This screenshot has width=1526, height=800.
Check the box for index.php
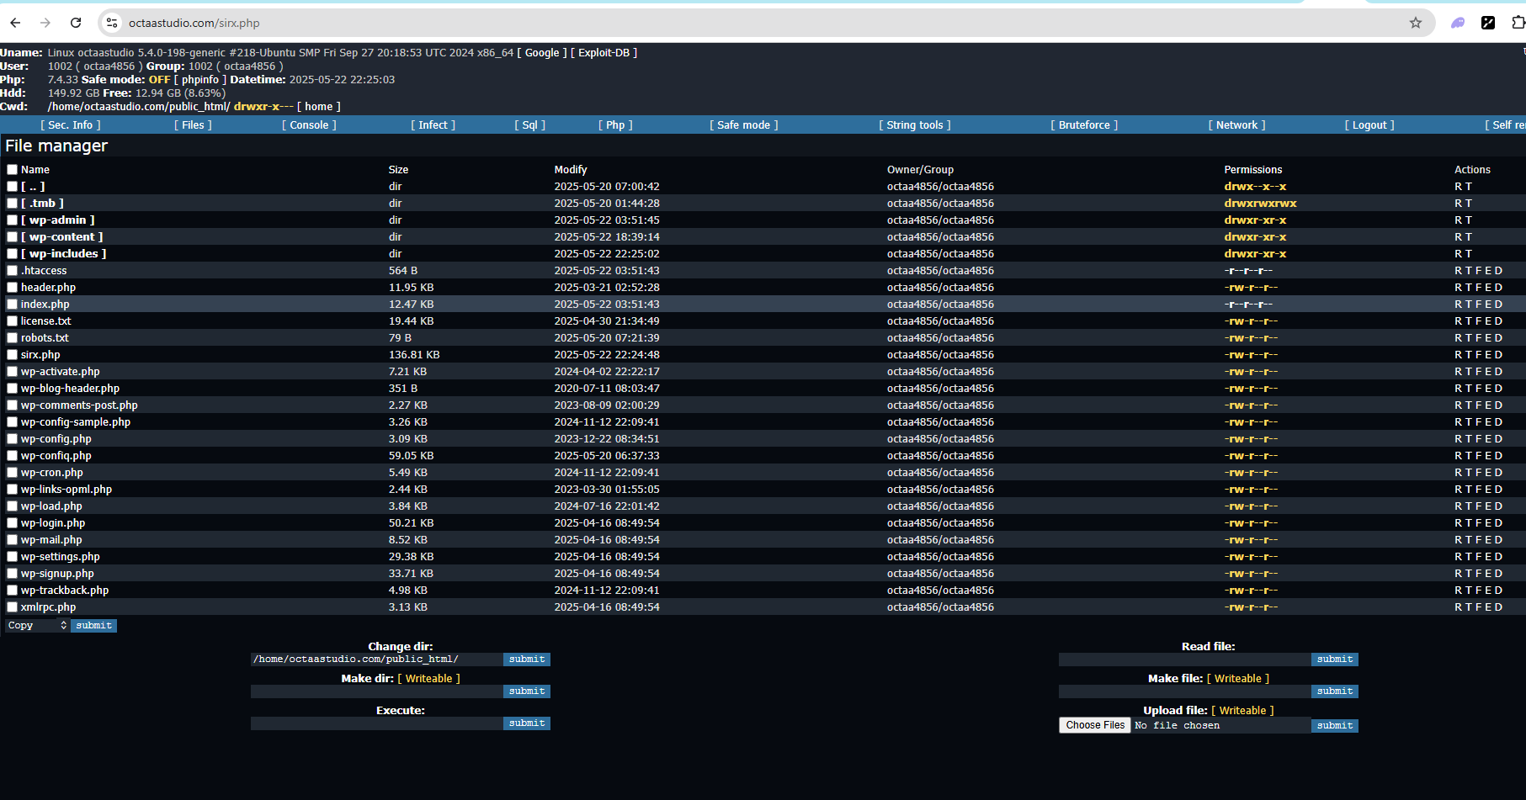coord(12,304)
